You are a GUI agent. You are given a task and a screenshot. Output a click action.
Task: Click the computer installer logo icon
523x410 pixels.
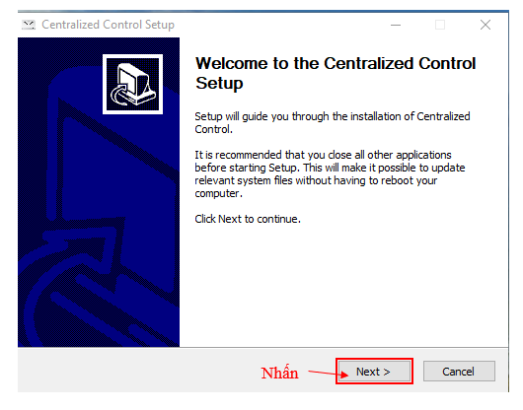tap(133, 84)
